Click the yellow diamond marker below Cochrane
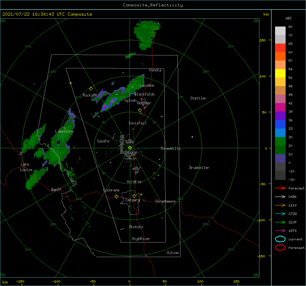This screenshot has height=286, width=306. click(116, 197)
